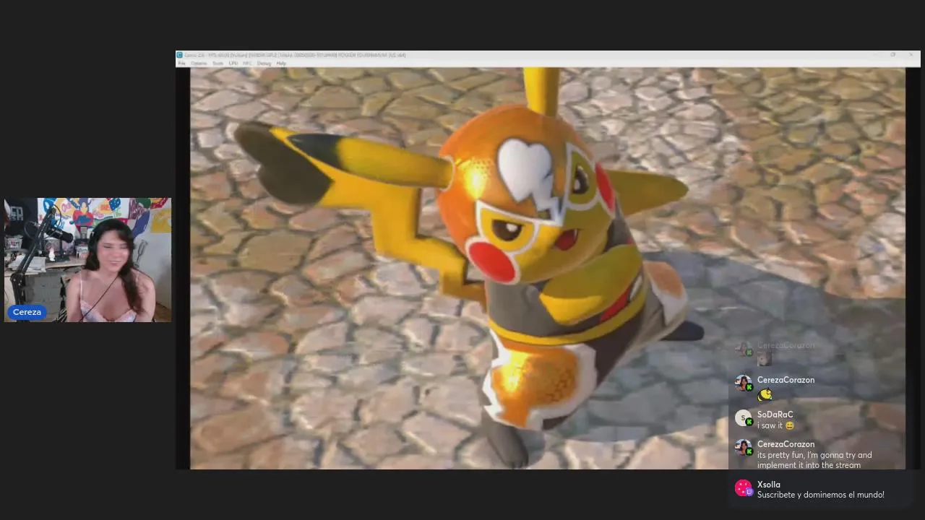
Task: Open the Debug menu in Cemu
Action: pyautogui.click(x=264, y=64)
